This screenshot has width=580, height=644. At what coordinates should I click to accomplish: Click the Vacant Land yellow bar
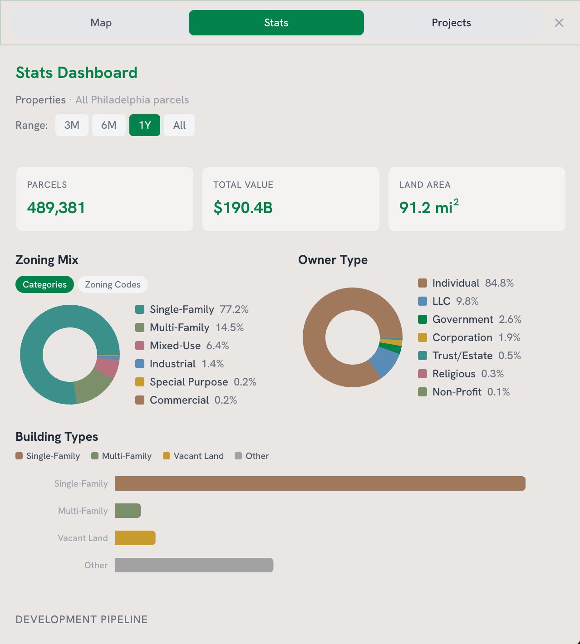[x=135, y=538]
